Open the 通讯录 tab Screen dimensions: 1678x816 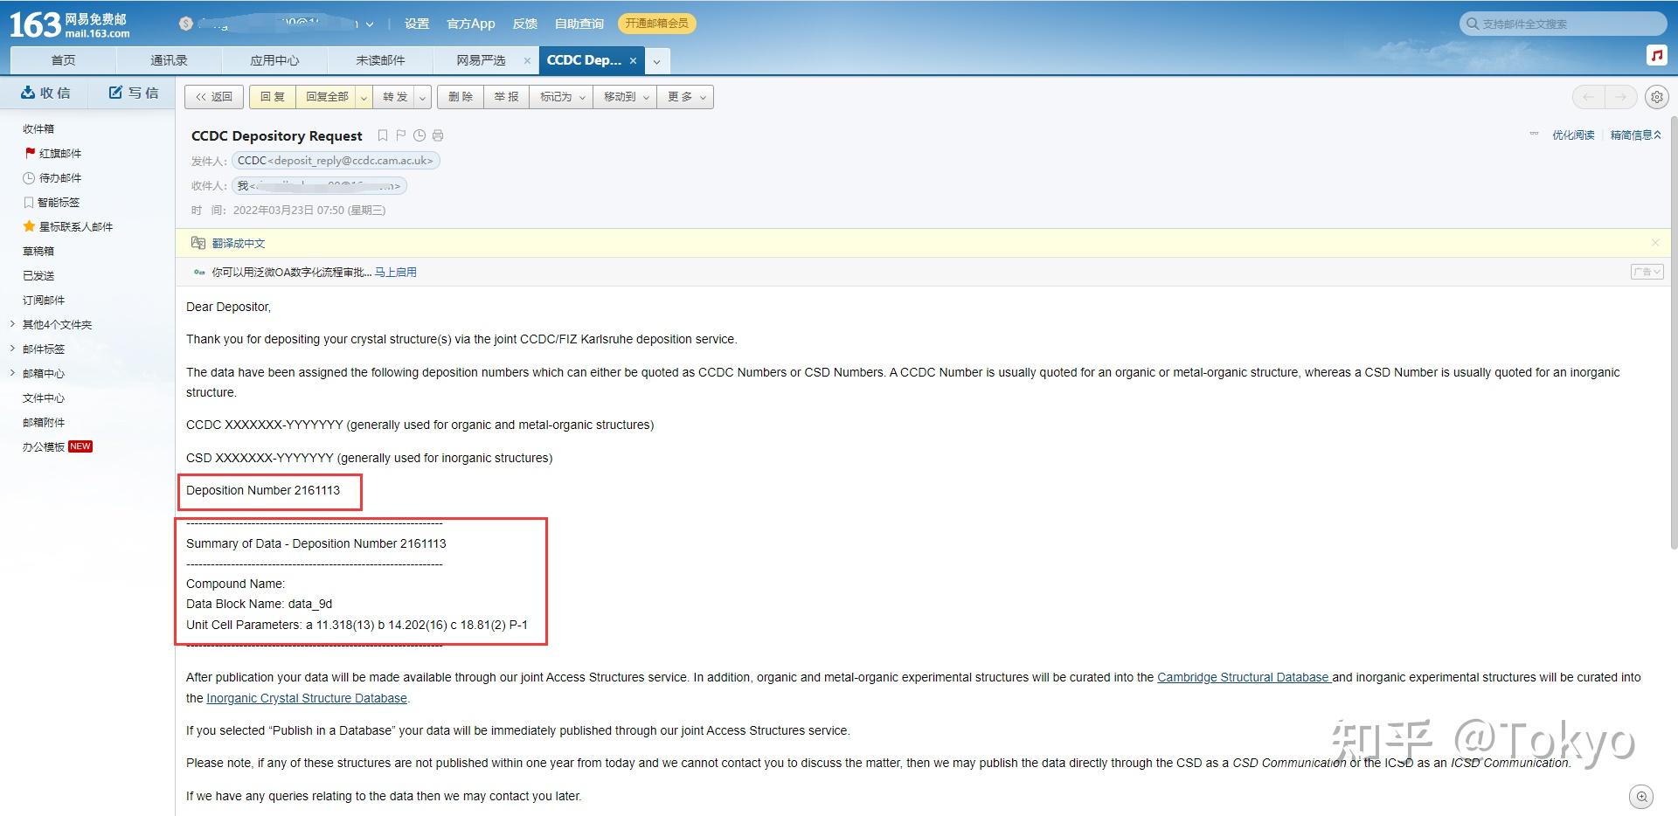169,60
